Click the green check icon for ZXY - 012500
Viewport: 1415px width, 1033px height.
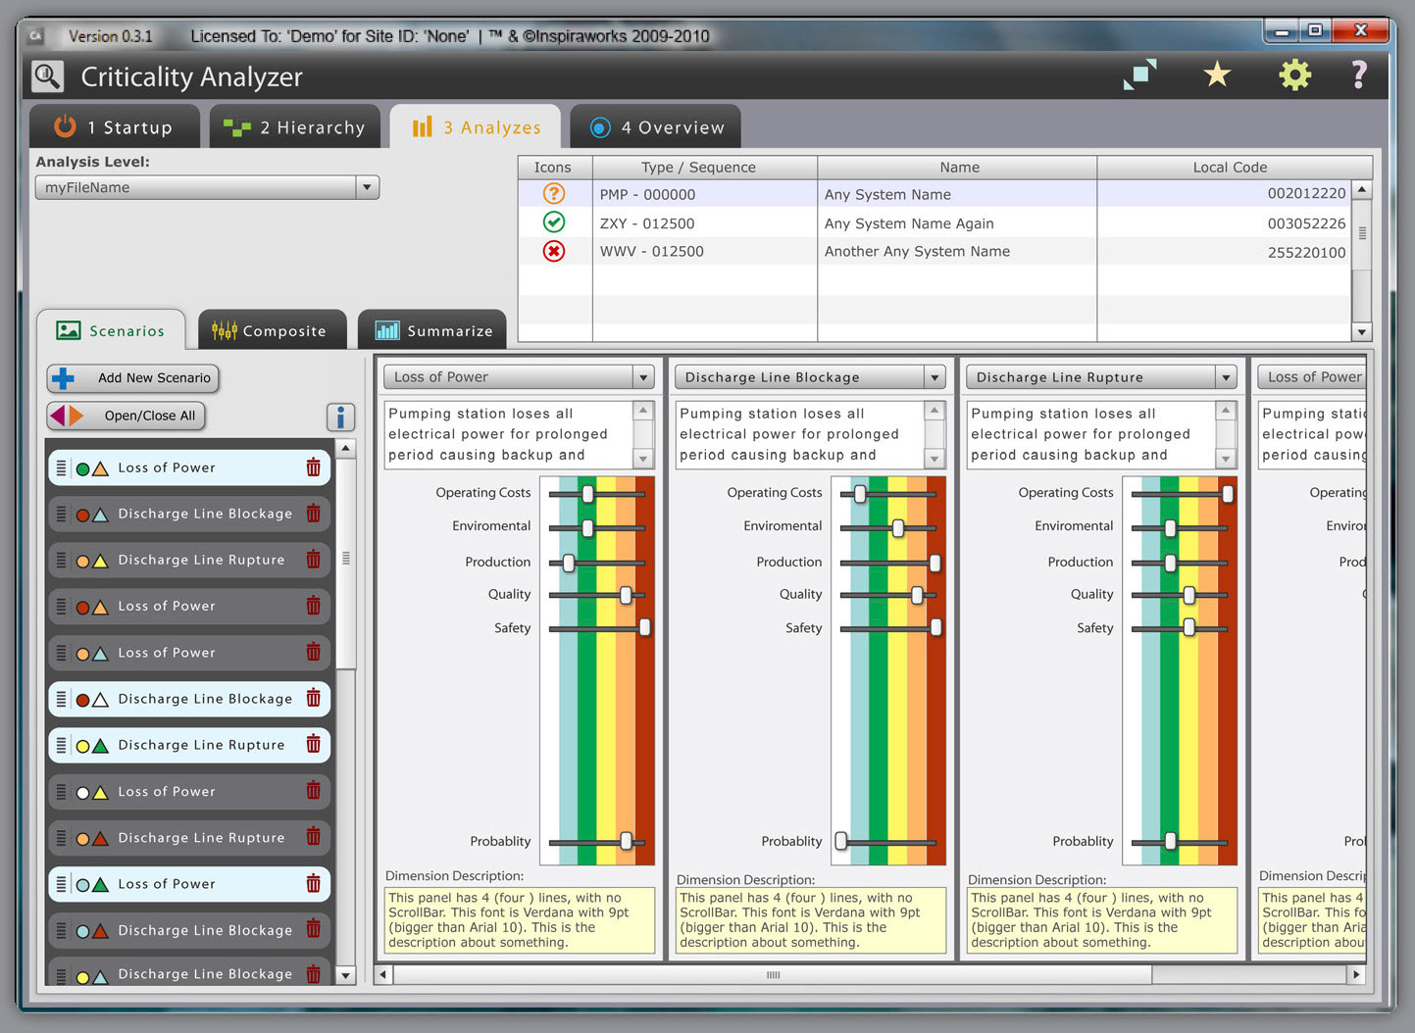(x=554, y=222)
